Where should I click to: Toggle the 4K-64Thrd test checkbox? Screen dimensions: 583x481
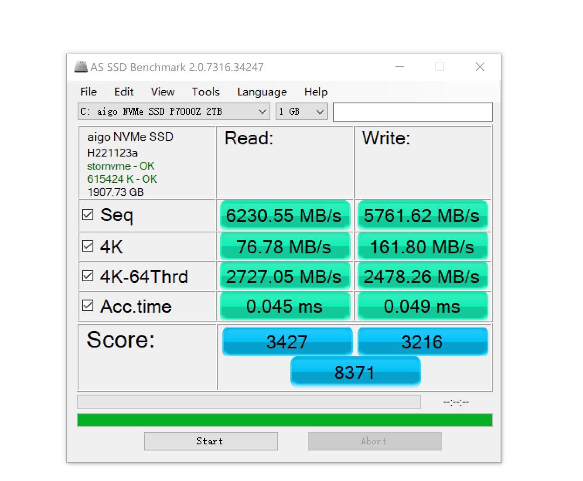click(88, 276)
